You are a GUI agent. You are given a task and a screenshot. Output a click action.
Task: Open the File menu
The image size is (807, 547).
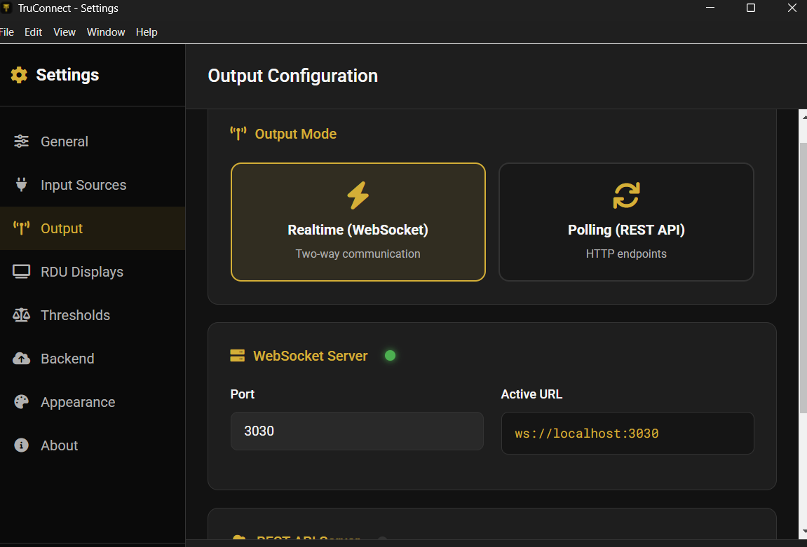click(x=7, y=32)
